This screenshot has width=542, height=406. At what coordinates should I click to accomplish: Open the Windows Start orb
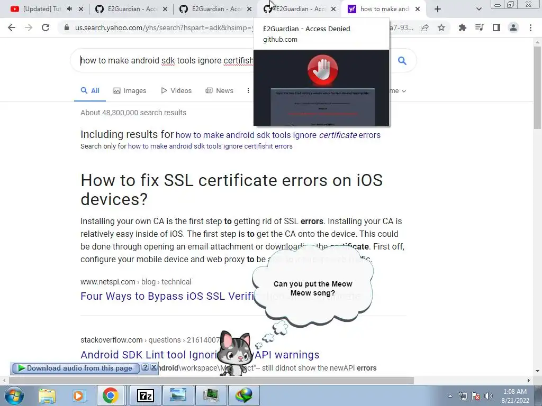pyautogui.click(x=14, y=395)
